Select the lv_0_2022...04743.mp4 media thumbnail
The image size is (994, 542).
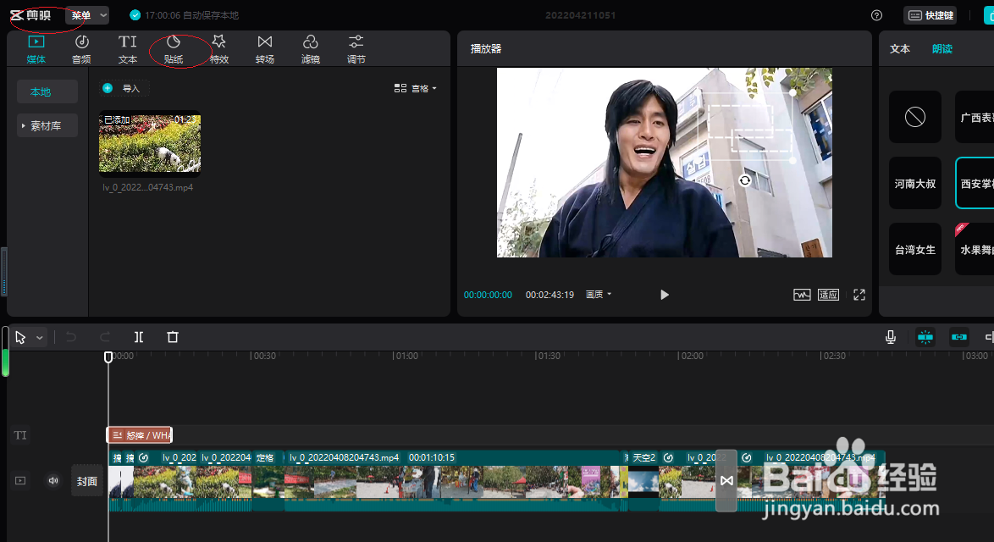coord(149,142)
